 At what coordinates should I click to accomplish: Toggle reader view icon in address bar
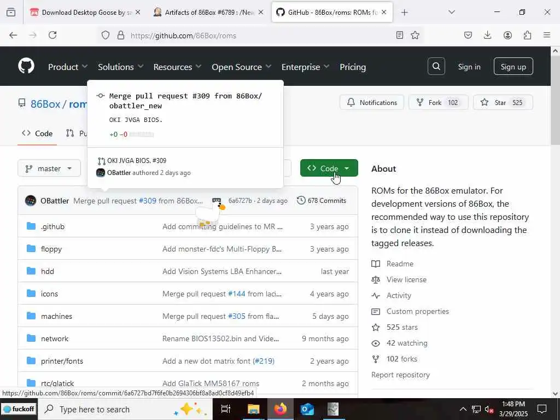pyautogui.click(x=400, y=35)
